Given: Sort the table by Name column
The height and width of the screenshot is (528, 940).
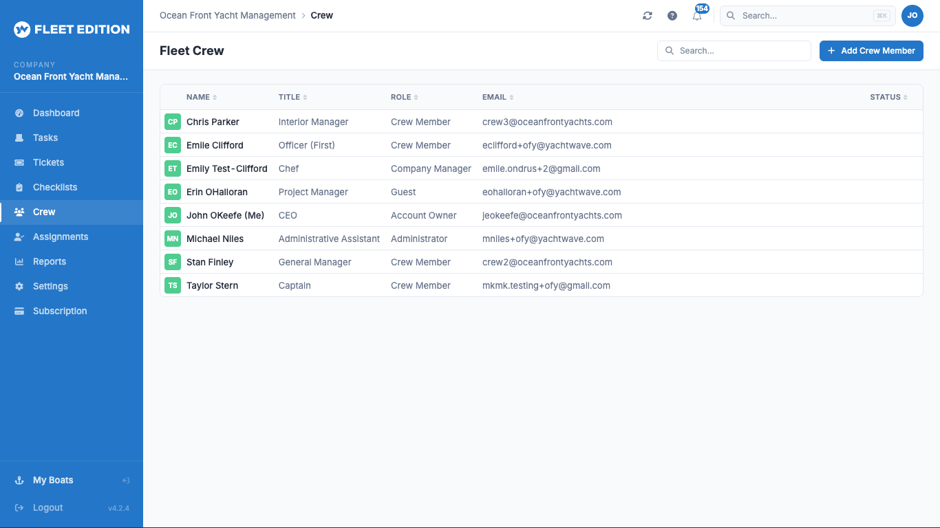Looking at the screenshot, I should click(202, 97).
